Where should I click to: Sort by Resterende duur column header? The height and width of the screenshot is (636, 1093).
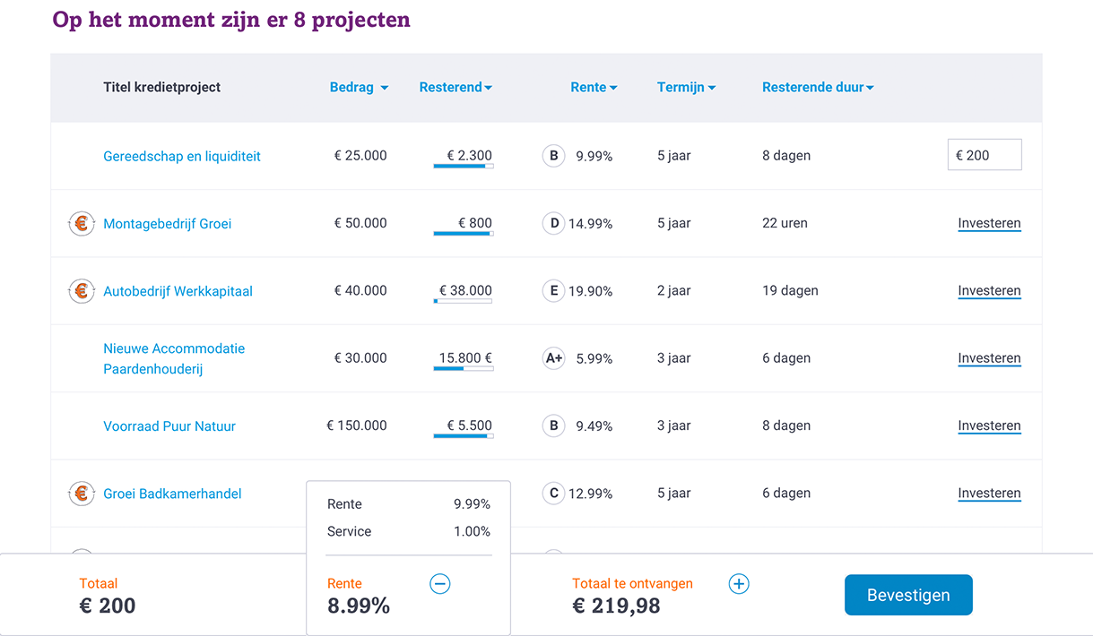[818, 88]
